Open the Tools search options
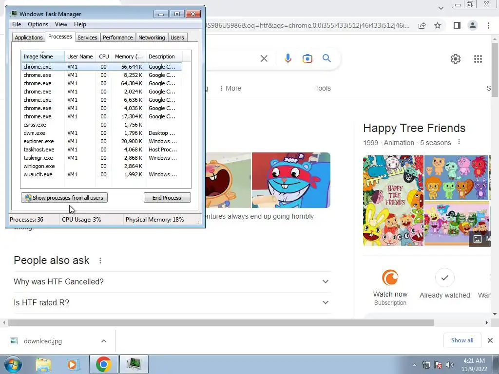This screenshot has height=374, width=499. coord(323,89)
